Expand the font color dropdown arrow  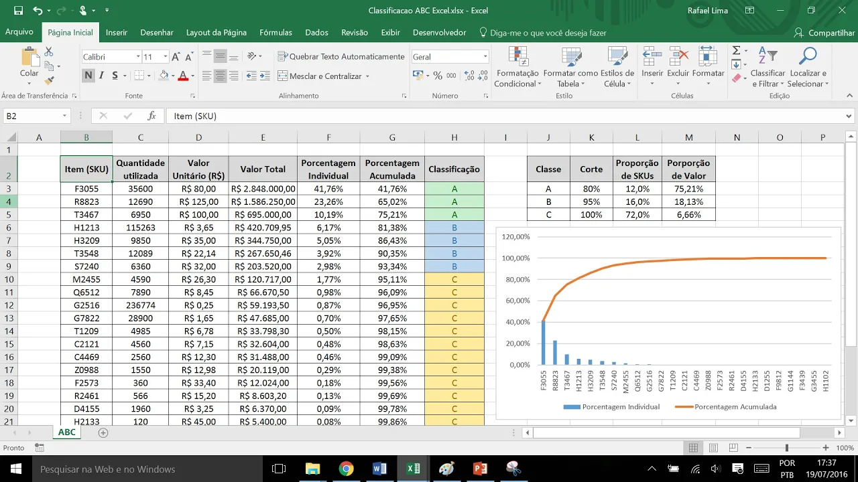click(x=192, y=76)
